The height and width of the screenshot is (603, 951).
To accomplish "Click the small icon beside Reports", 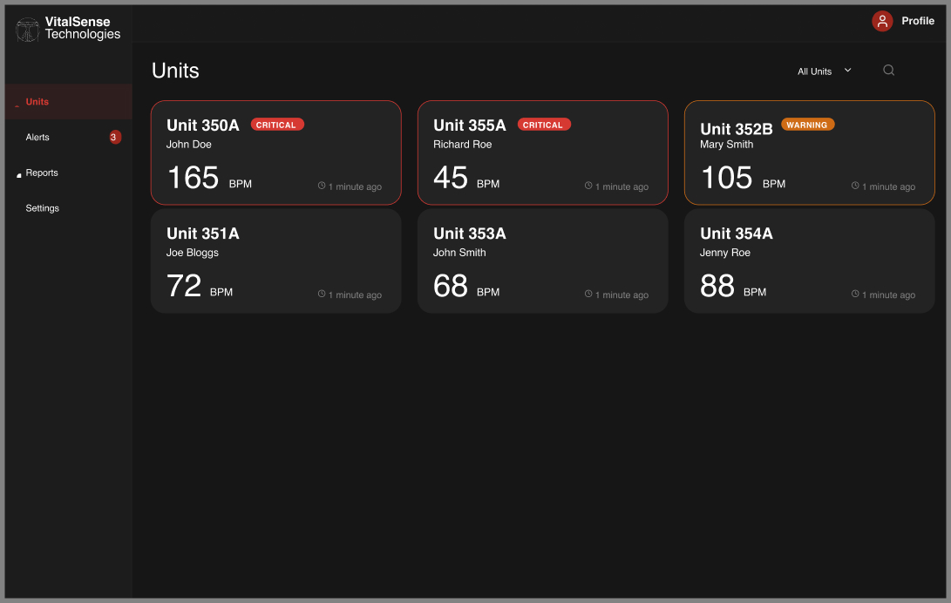I will point(19,175).
